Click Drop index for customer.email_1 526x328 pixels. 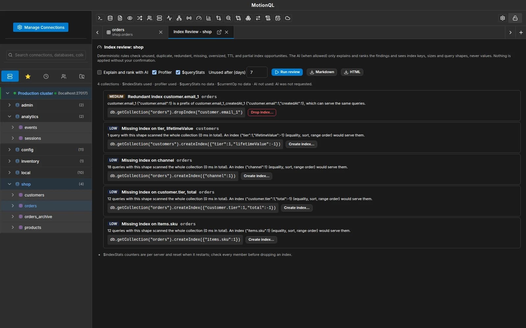tap(262, 112)
